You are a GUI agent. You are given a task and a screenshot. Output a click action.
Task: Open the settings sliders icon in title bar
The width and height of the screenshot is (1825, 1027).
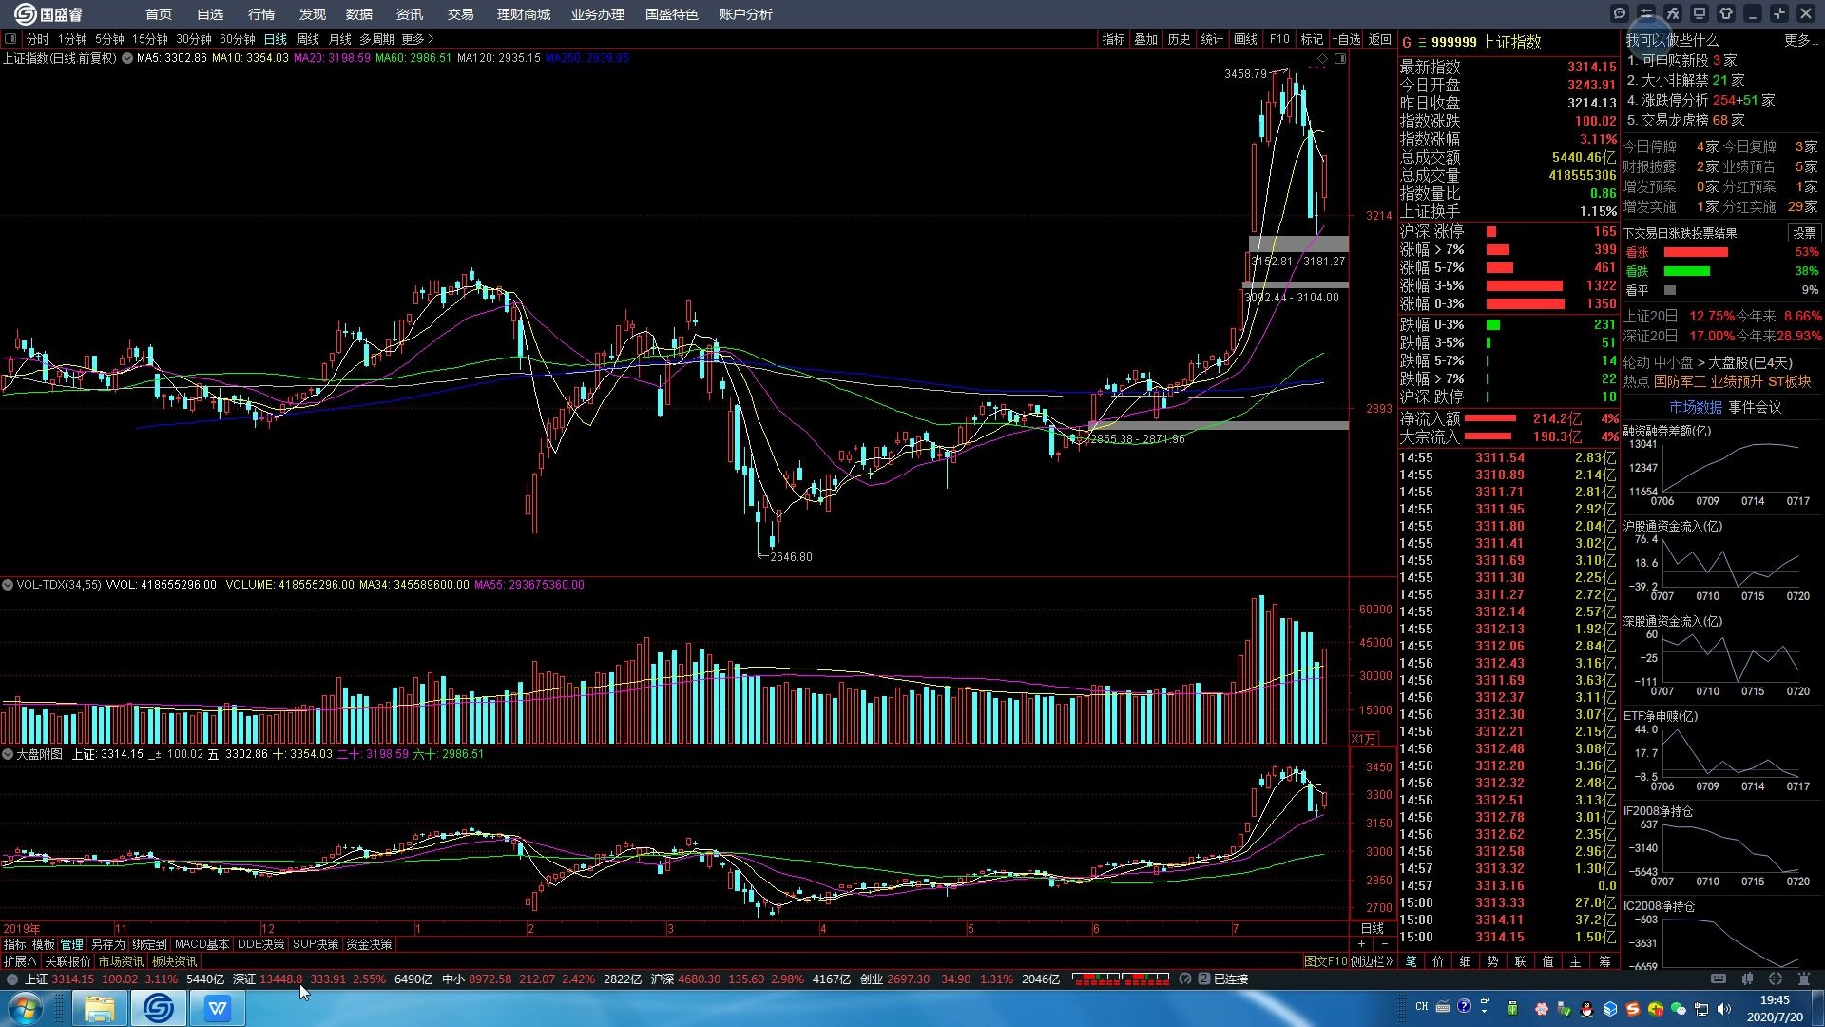pyautogui.click(x=1646, y=13)
